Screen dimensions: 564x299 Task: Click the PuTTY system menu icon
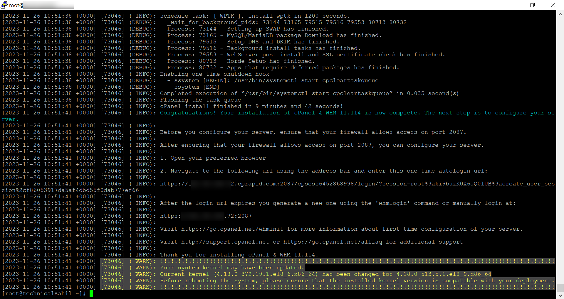tap(4, 5)
